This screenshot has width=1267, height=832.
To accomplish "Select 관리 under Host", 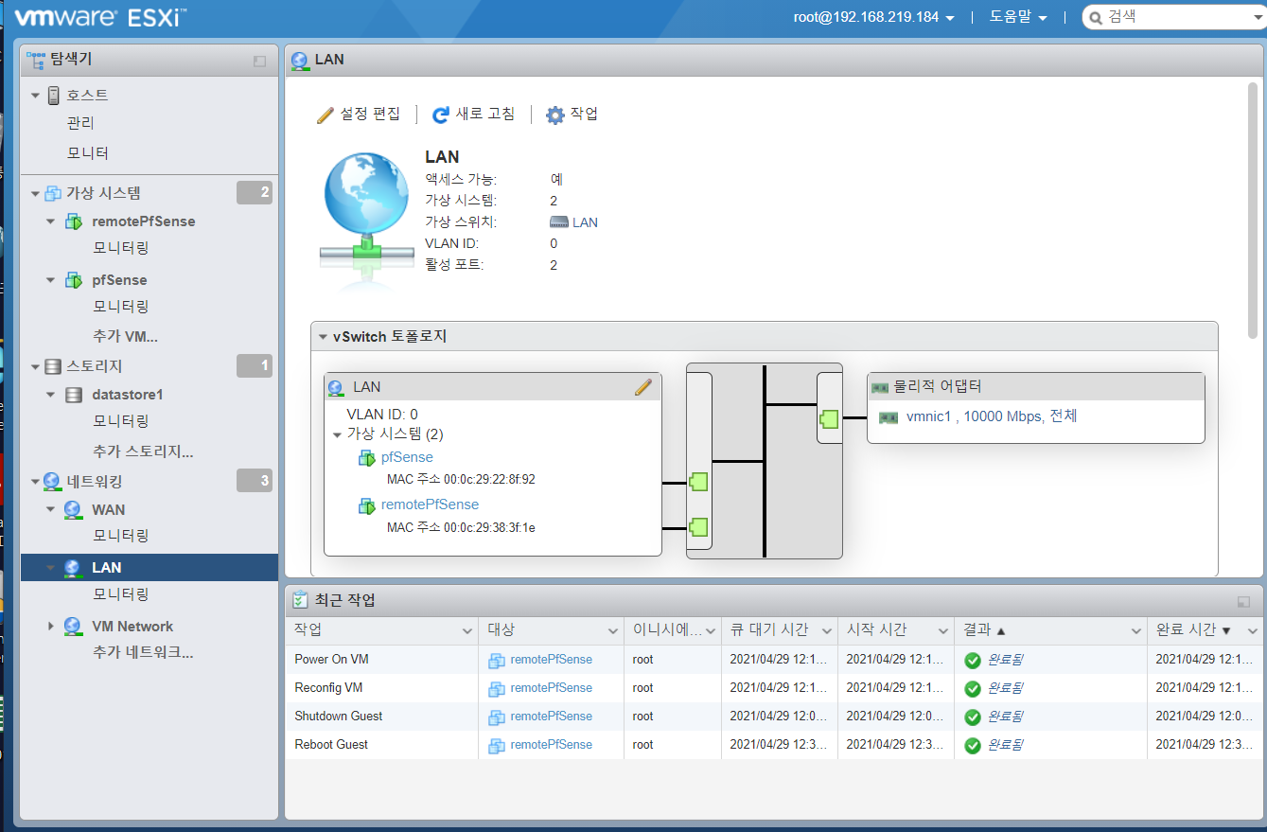I will pos(80,123).
